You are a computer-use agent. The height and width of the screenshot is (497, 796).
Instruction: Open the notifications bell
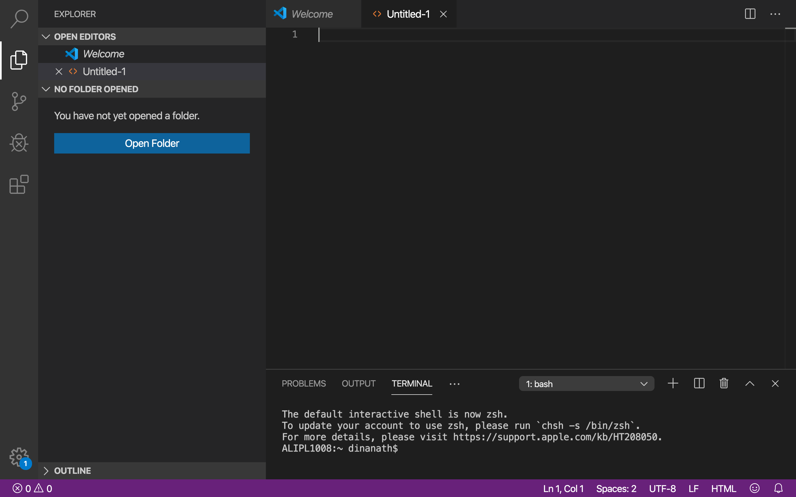click(778, 488)
